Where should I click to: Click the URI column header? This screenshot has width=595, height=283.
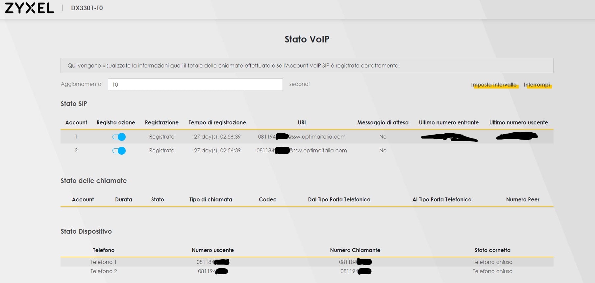[302, 122]
